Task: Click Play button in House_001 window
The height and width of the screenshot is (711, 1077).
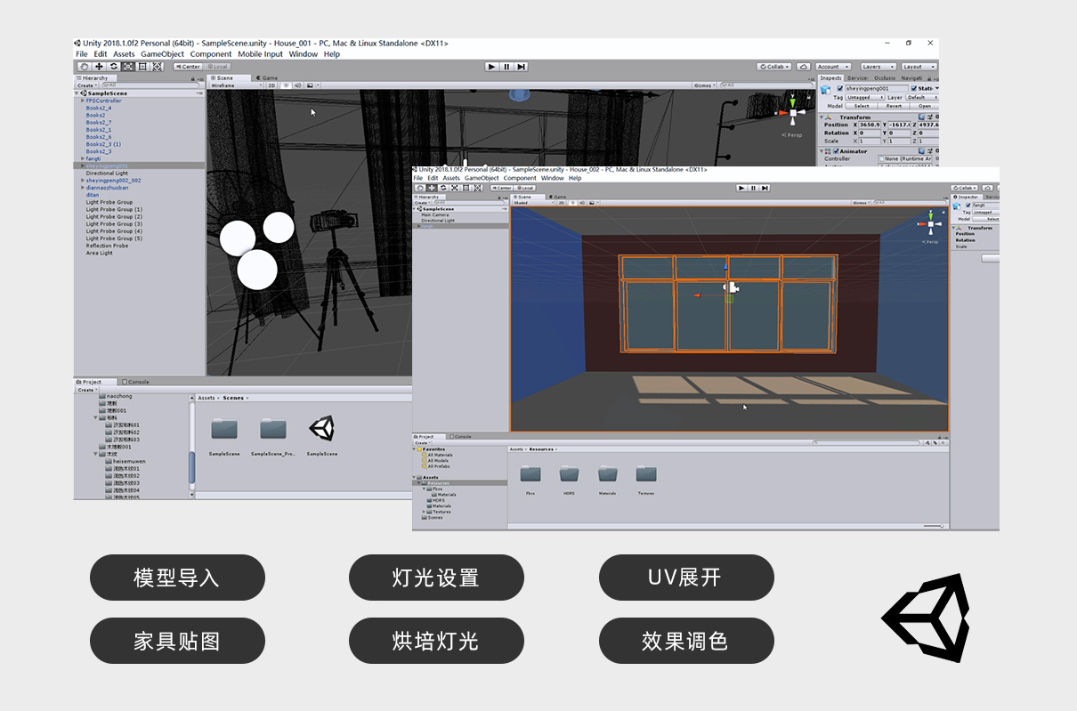Action: [x=491, y=67]
